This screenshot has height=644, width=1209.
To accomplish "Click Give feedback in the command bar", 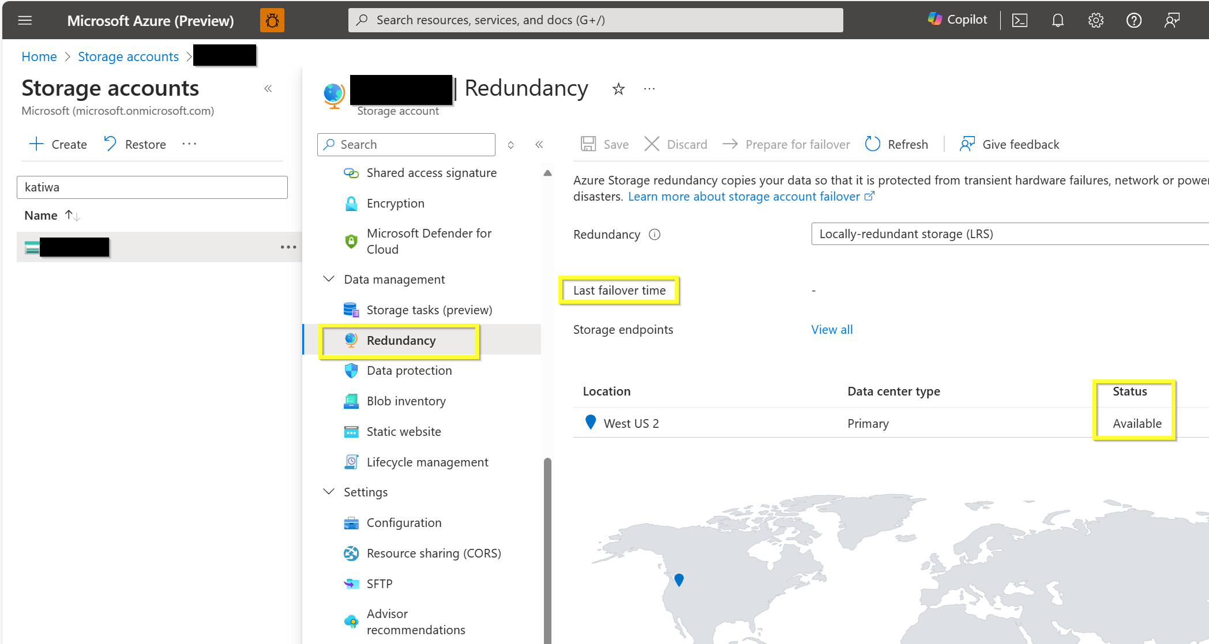I will (x=1009, y=144).
